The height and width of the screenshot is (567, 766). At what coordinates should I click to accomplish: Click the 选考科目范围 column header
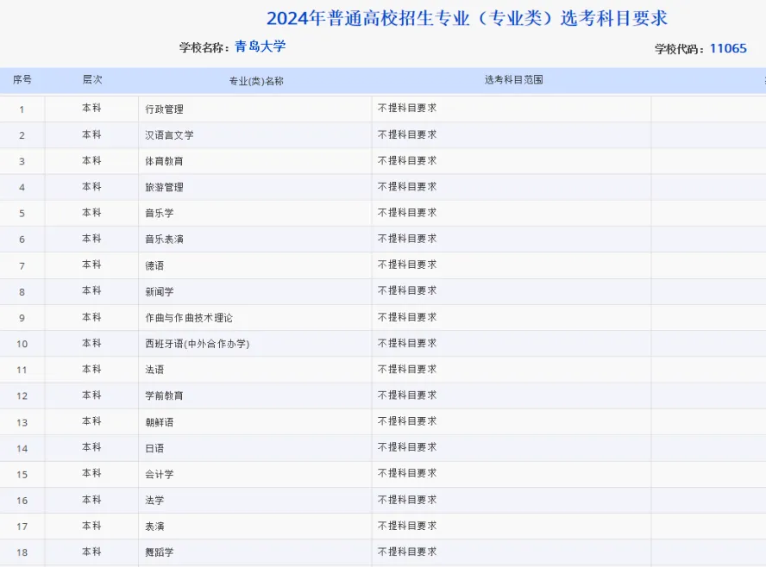514,79
